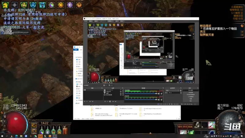Open OBS 文件 menu
245x138 pixels.
[86, 21]
